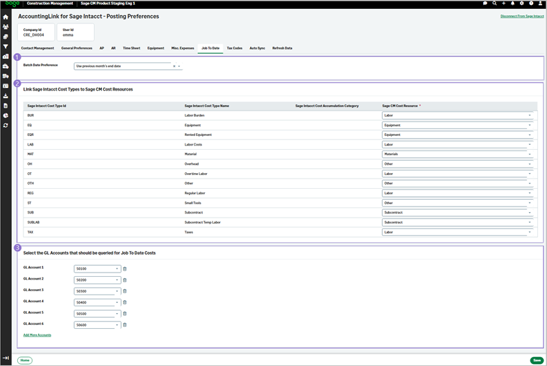Switch to the AR tab
Screen dimensions: 547x366
pos(113,48)
